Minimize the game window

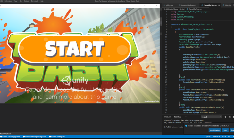(x=145, y=6)
